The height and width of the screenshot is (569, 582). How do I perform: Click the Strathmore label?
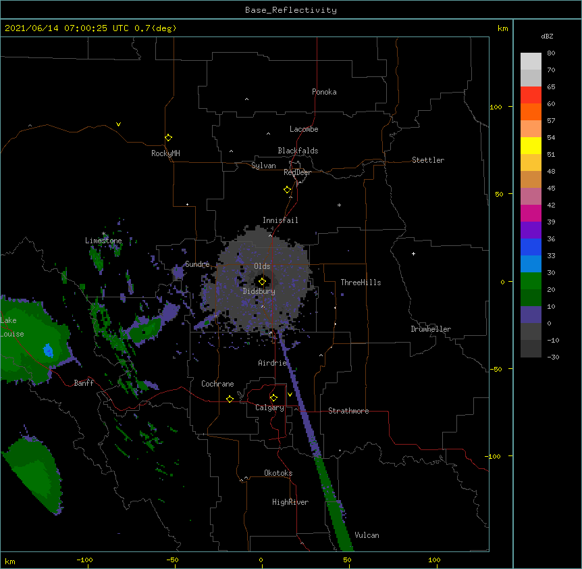(348, 411)
